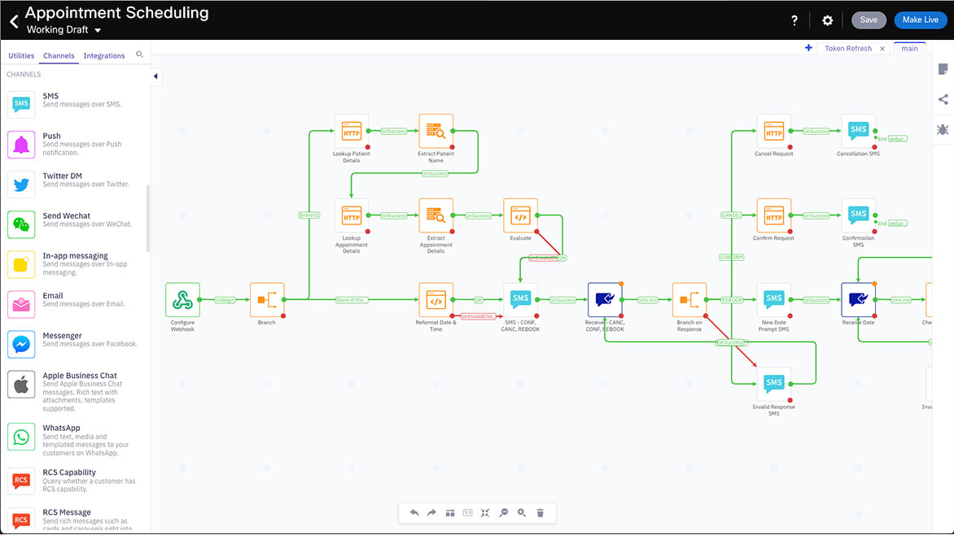Select the Confirm Request HTTP node
The width and height of the screenshot is (954, 535).
(x=774, y=215)
